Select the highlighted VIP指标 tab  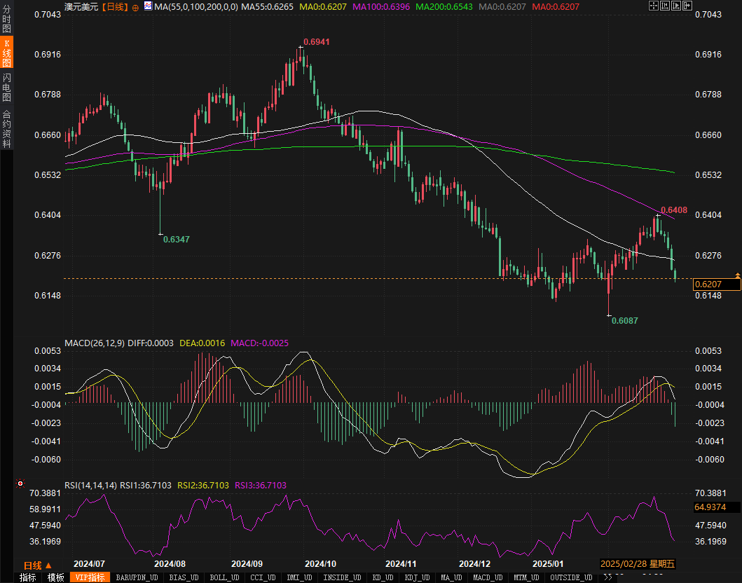(x=90, y=577)
